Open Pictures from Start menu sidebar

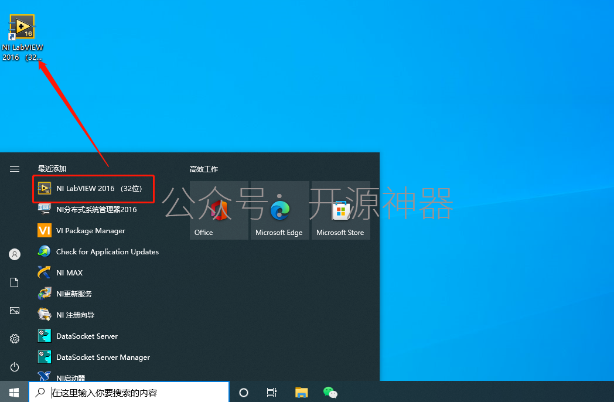coord(15,311)
